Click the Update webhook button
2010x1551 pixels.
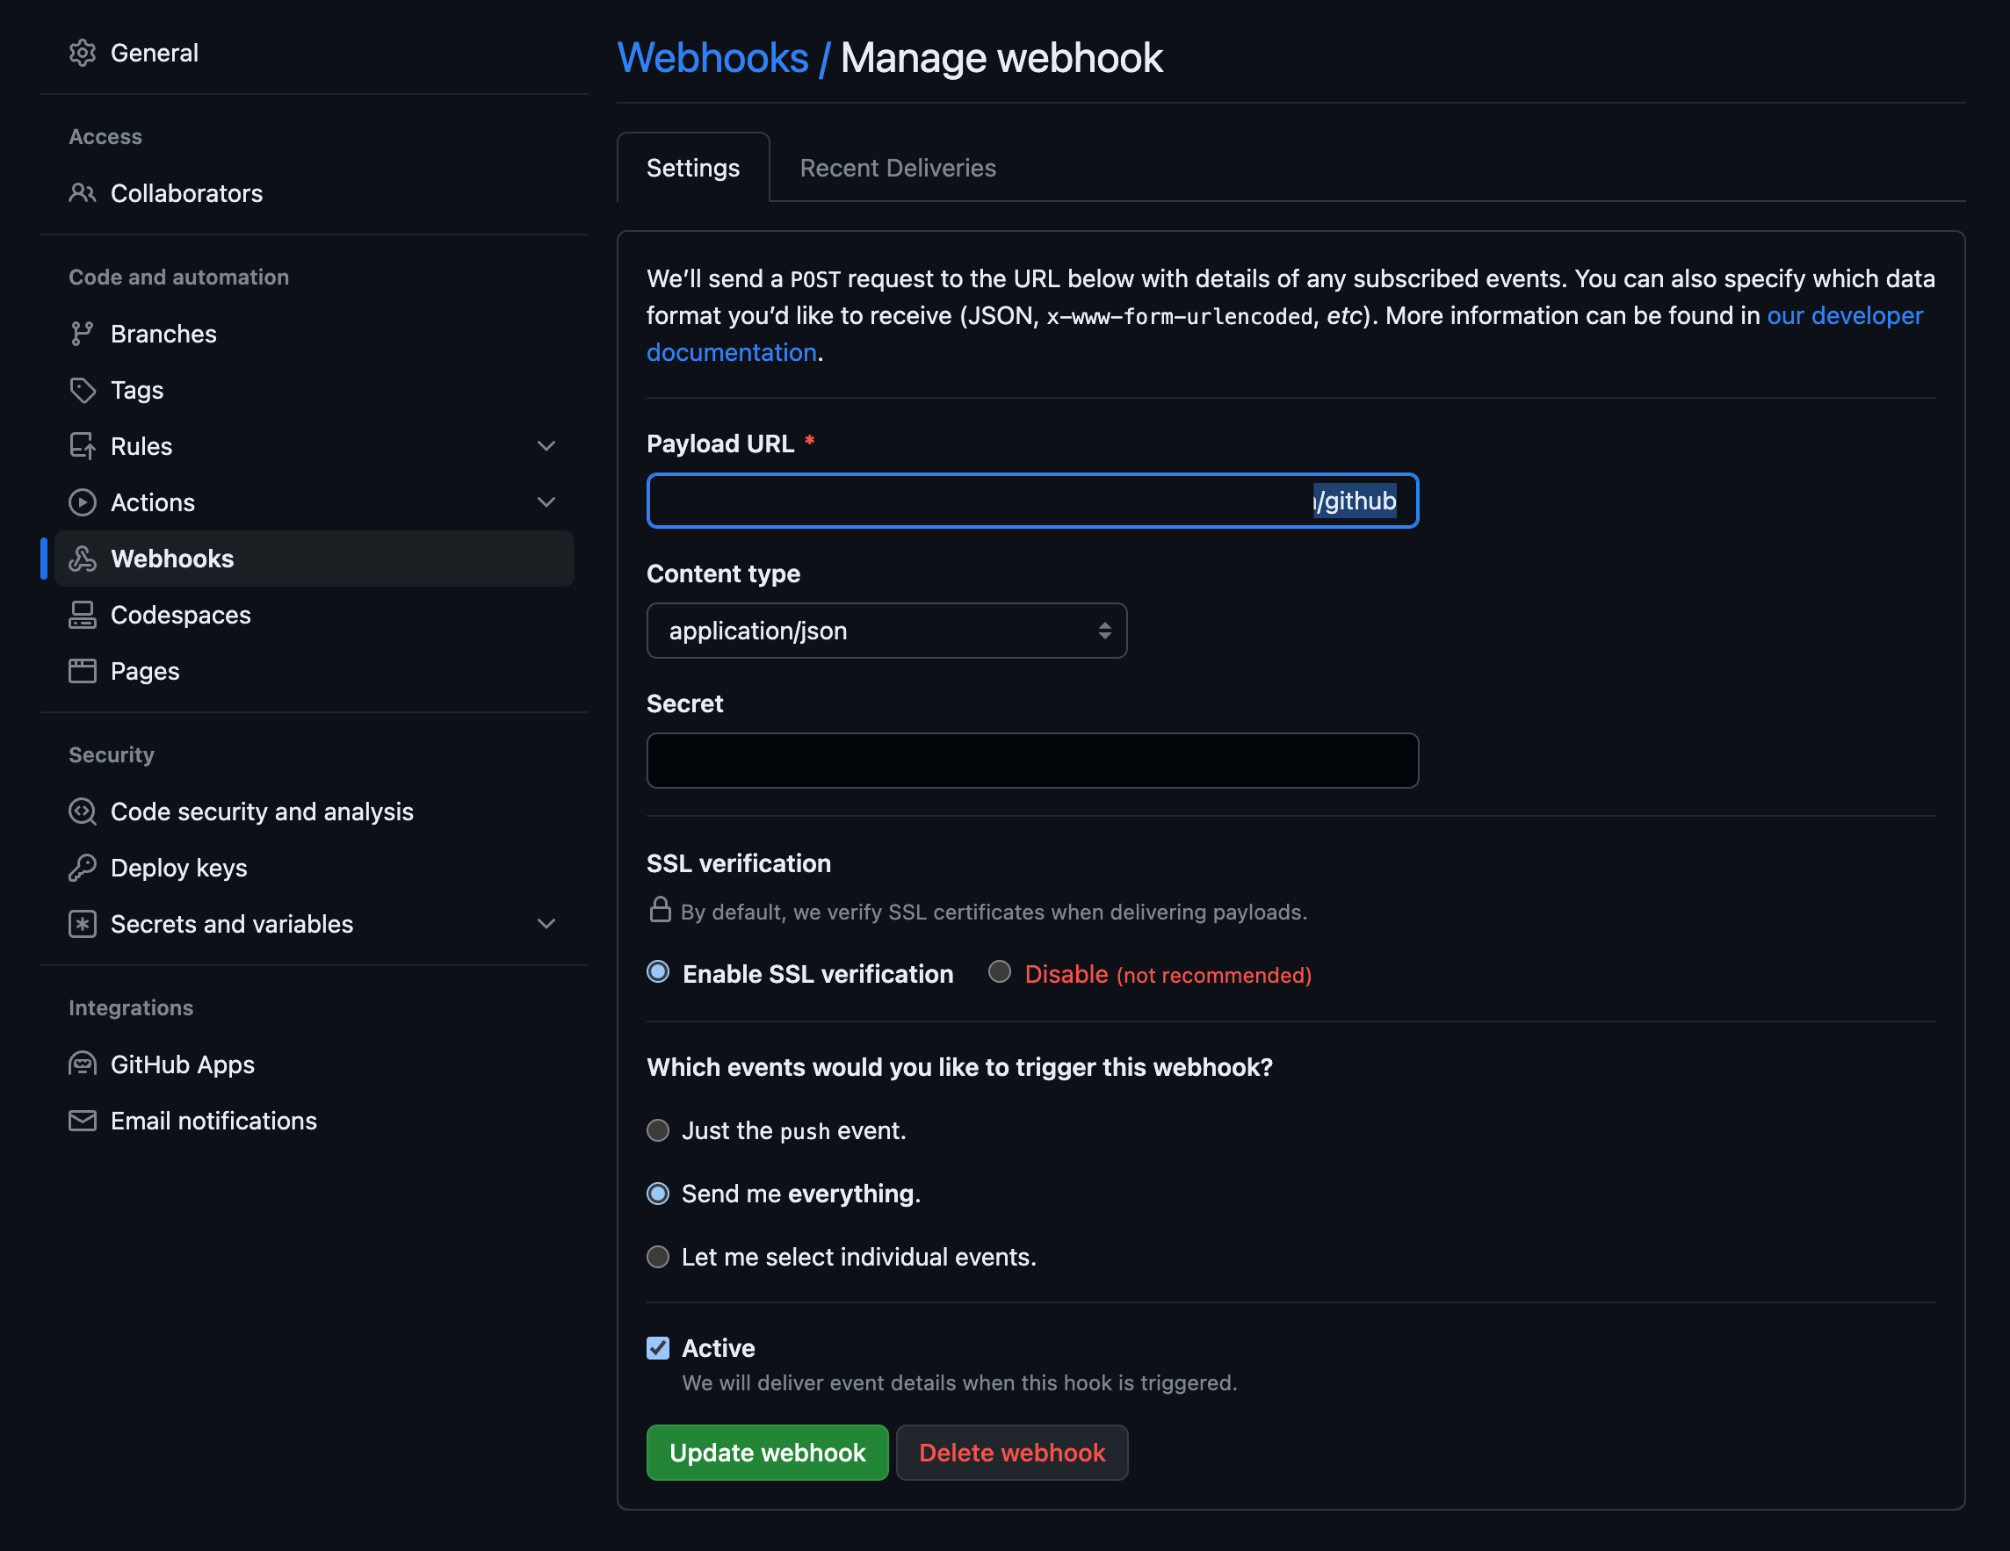[767, 1453]
